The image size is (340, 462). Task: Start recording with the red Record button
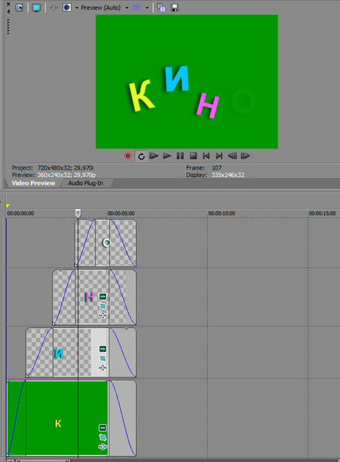(128, 156)
